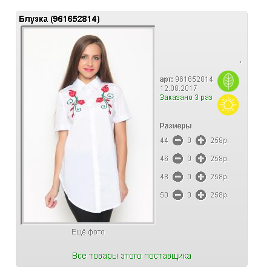The image size is (255, 272).
Task: Open 'Все товары этого поставщика' link
Action: [131, 256]
